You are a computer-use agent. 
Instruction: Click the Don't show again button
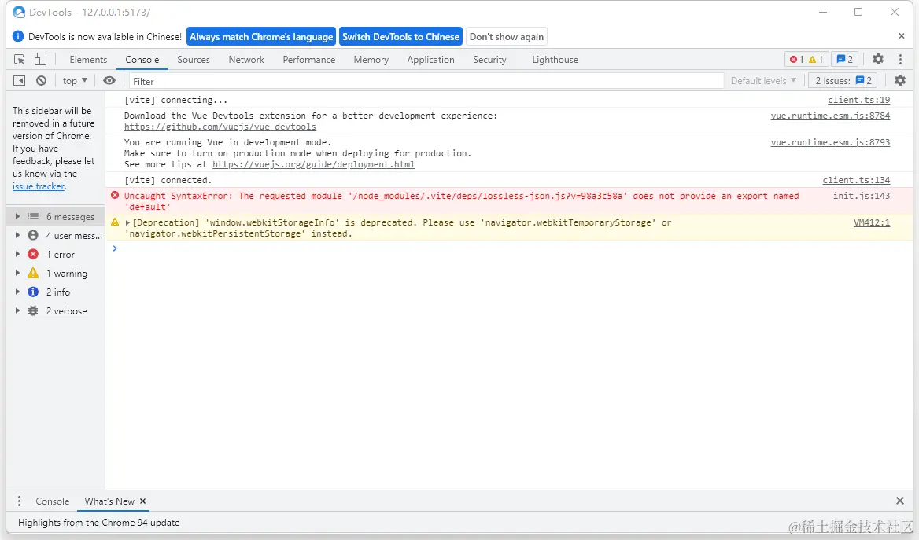tap(507, 36)
